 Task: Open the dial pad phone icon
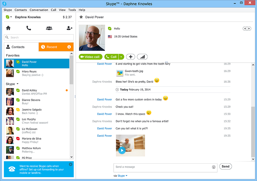[x=29, y=28]
